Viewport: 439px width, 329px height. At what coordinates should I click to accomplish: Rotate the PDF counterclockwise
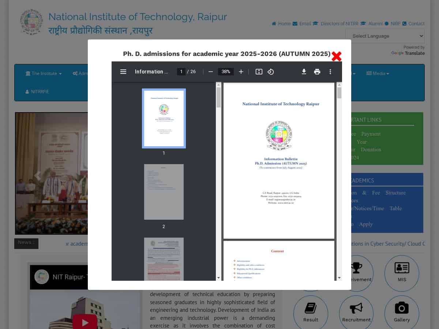point(271,72)
